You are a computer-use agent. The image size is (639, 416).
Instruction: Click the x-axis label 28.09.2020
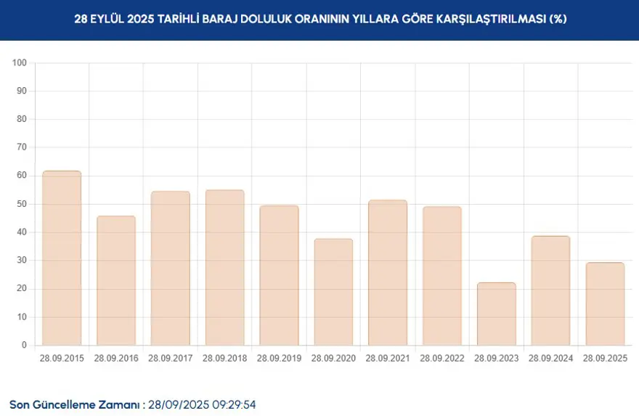point(333,359)
